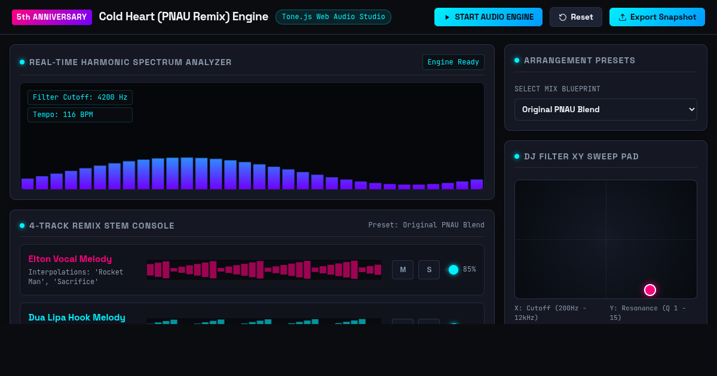The image size is (717, 376).
Task: Click the Interpolations 'Rocket Man' description text
Action: pos(76,277)
